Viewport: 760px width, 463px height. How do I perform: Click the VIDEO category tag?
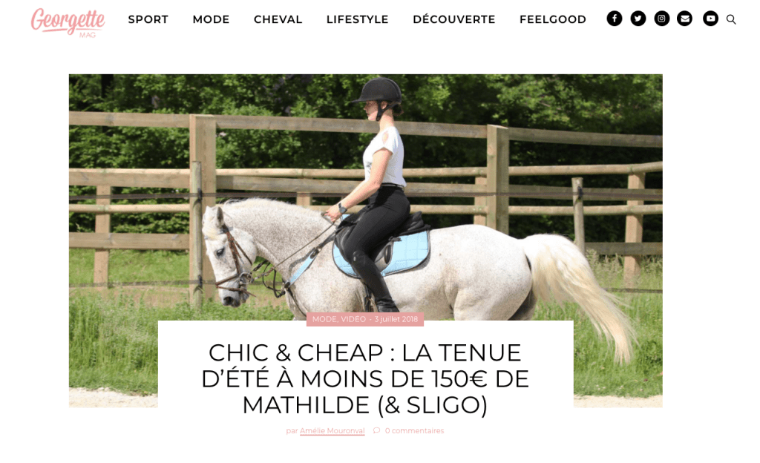point(353,319)
